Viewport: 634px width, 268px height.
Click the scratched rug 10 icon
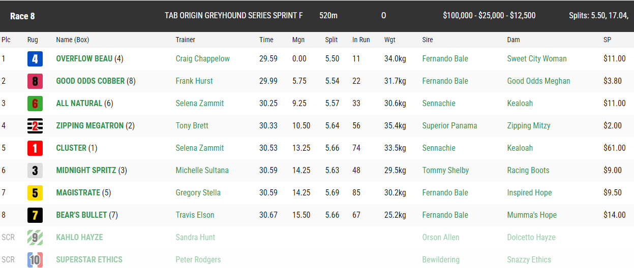(x=35, y=259)
